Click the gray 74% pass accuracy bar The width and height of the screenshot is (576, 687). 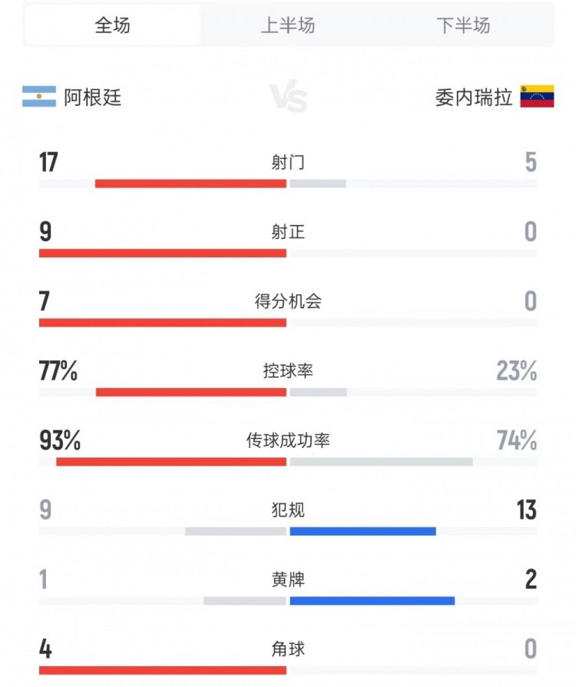click(x=381, y=462)
